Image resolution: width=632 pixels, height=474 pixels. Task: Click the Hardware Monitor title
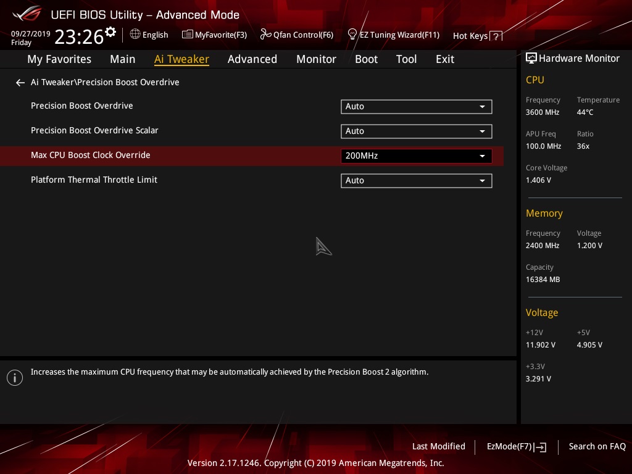tap(579, 59)
